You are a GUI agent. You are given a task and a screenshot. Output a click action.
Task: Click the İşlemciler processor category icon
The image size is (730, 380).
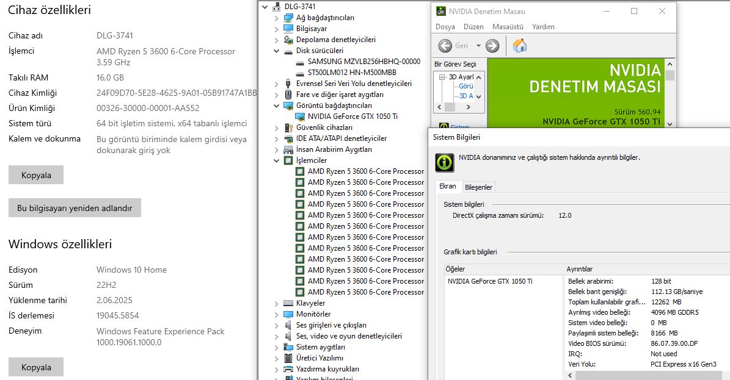[289, 160]
